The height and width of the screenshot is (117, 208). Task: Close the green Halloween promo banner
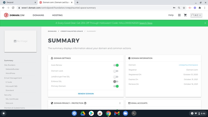click(x=205, y=23)
